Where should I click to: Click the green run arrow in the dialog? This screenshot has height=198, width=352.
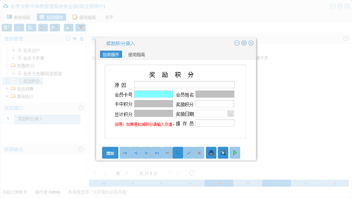(x=235, y=153)
